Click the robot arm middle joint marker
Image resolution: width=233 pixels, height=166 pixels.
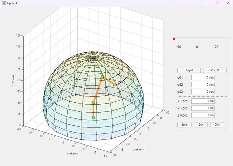click(93, 103)
